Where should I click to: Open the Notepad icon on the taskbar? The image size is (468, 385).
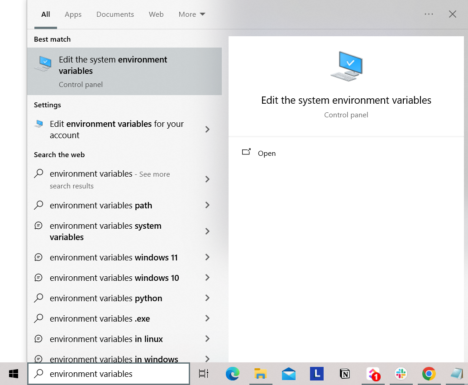click(x=457, y=374)
